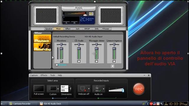Screen dimensions: 189x106
Task: Toggle the aspect ratio lock chain icon
Action: (70, 89)
